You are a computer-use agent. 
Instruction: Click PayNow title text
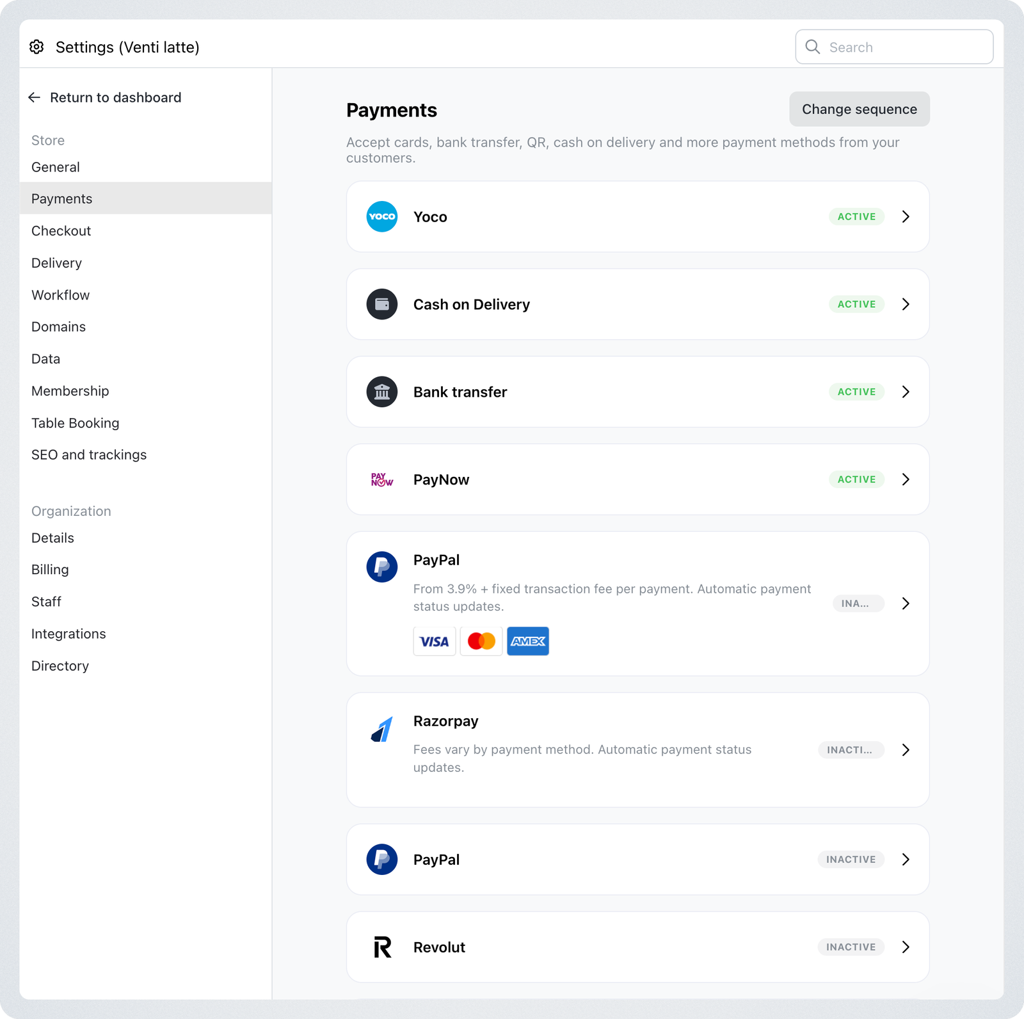click(x=441, y=480)
